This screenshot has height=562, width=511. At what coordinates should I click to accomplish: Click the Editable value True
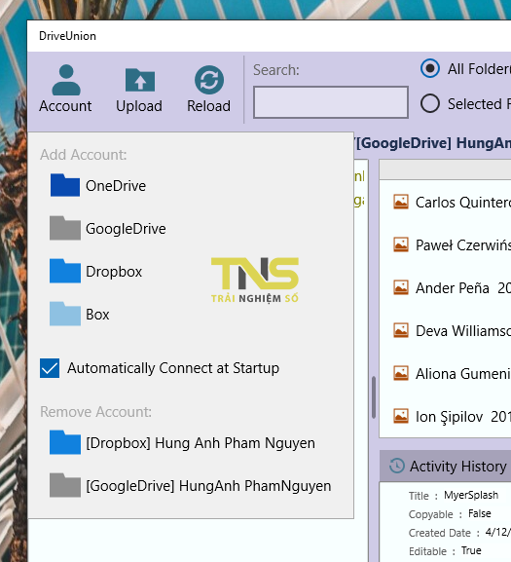click(471, 550)
